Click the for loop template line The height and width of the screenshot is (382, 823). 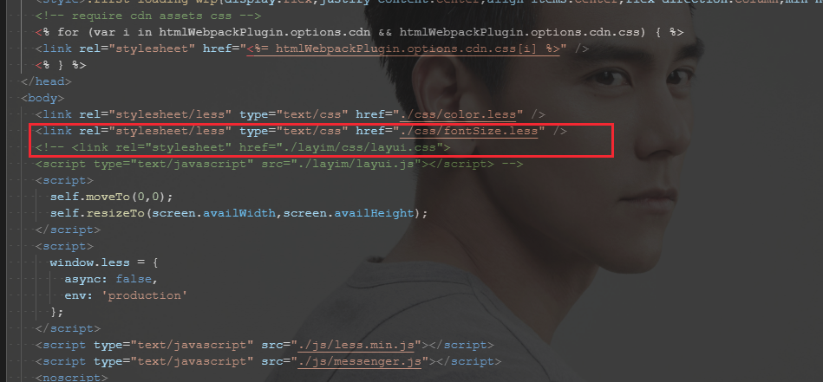(x=360, y=33)
